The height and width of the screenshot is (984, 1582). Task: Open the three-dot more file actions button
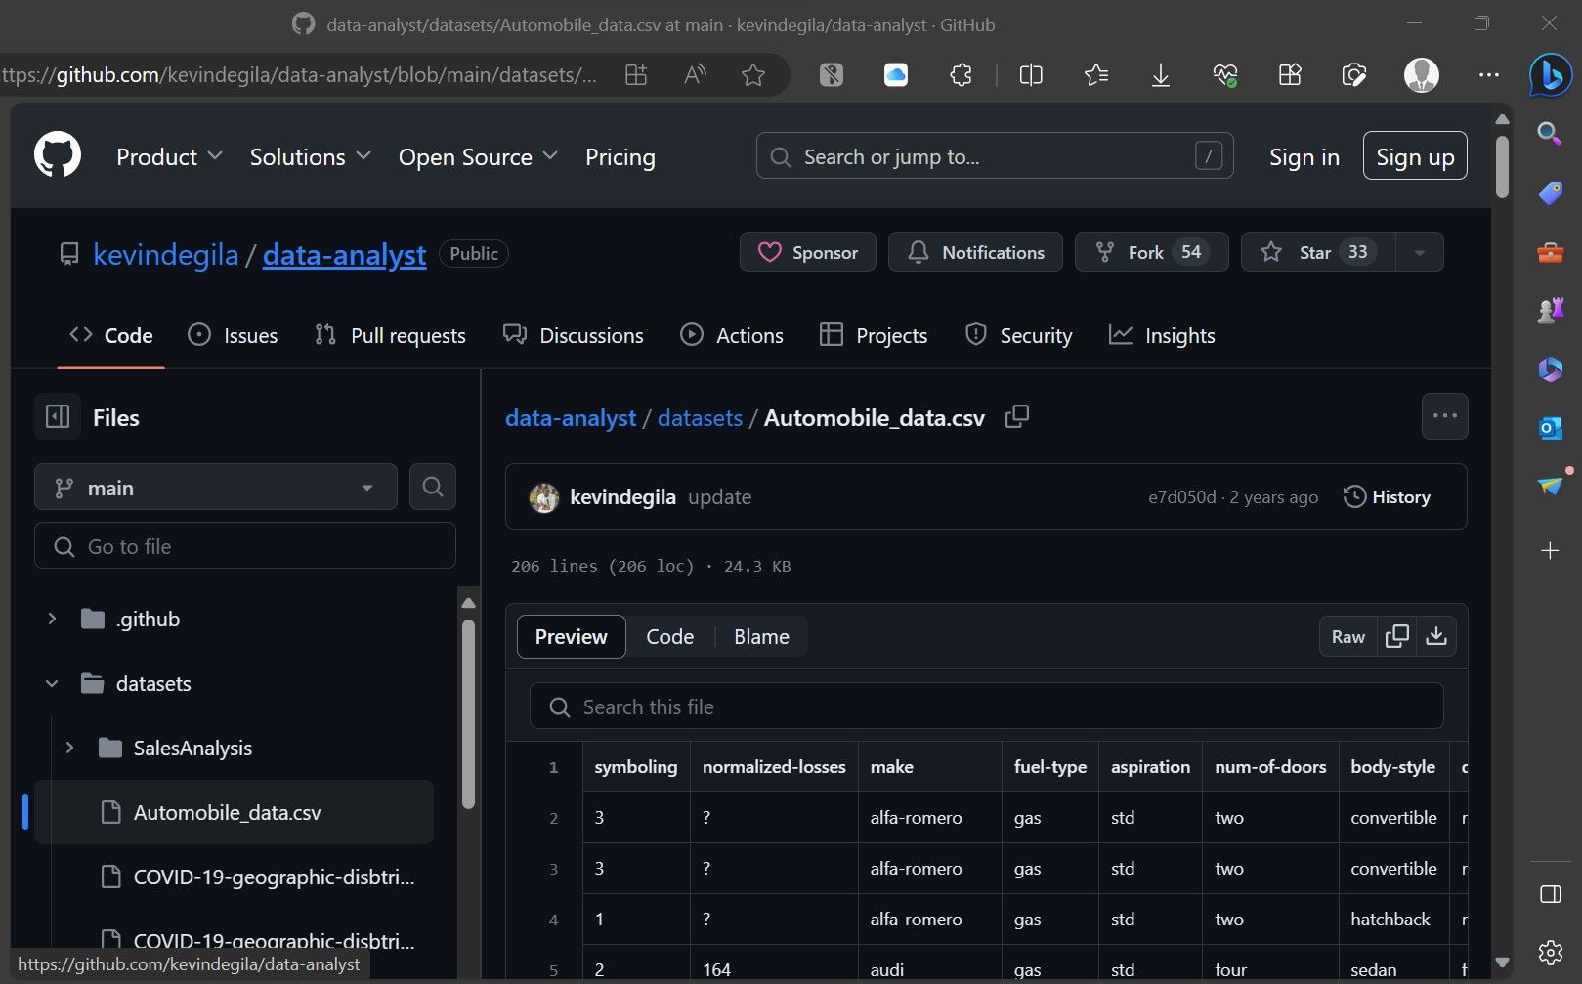(x=1444, y=416)
